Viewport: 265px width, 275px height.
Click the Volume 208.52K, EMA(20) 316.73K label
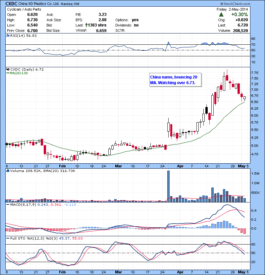click(x=43, y=171)
